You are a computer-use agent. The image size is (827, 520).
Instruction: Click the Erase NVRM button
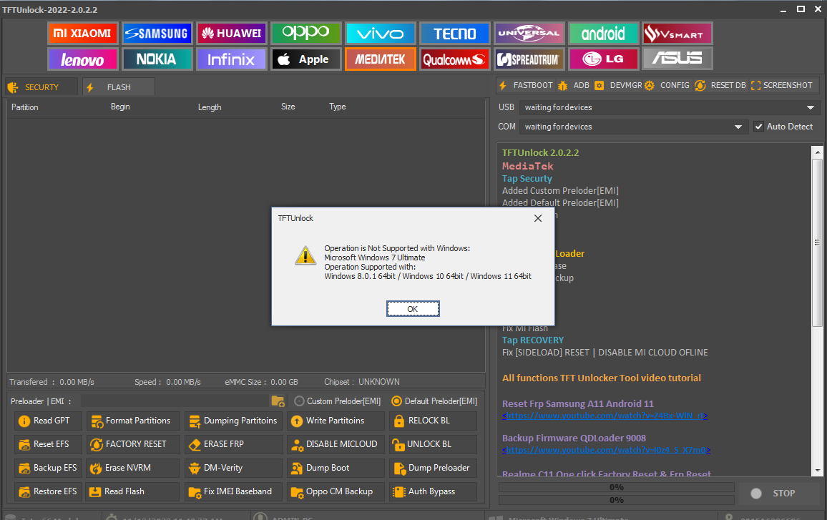(133, 468)
